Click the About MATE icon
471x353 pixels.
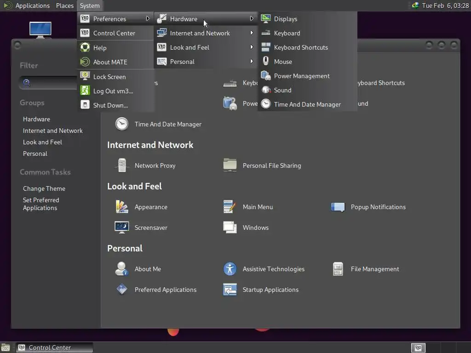(x=85, y=62)
